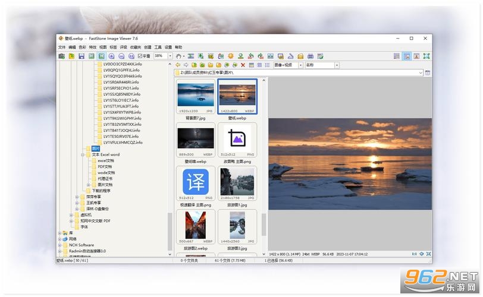Viewport: 483px width, 297px height.
Task: Select the 壁纸续.webp dark thumbnail
Action: click(x=196, y=140)
